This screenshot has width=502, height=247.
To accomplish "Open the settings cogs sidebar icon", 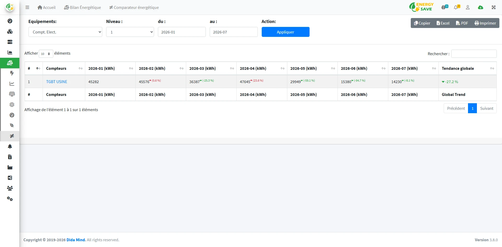I will [x=10, y=199].
